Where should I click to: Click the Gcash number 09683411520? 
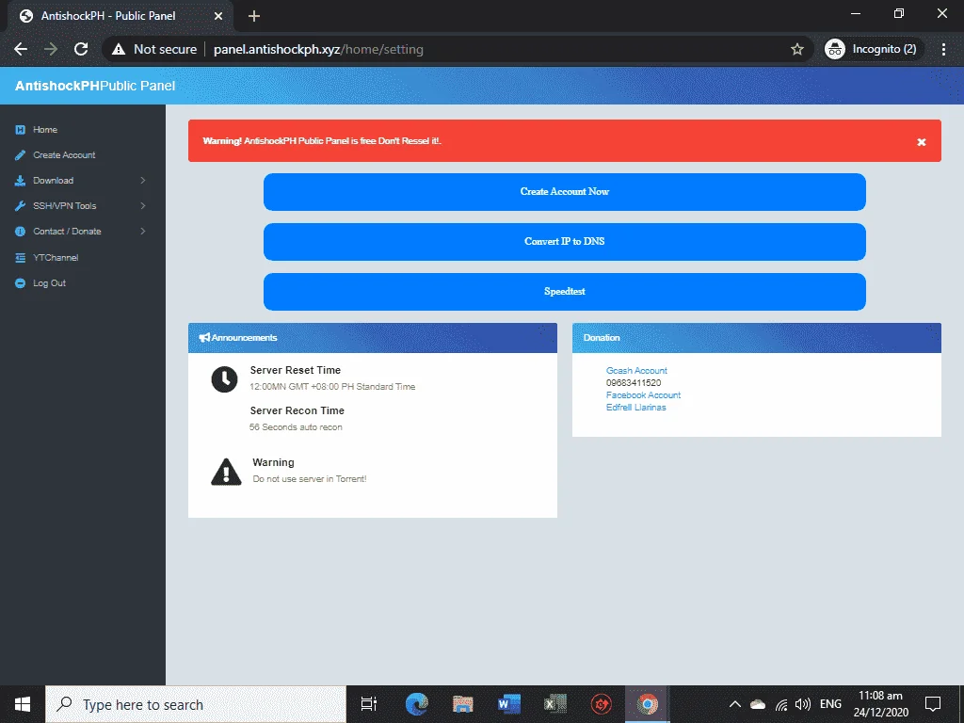(634, 383)
